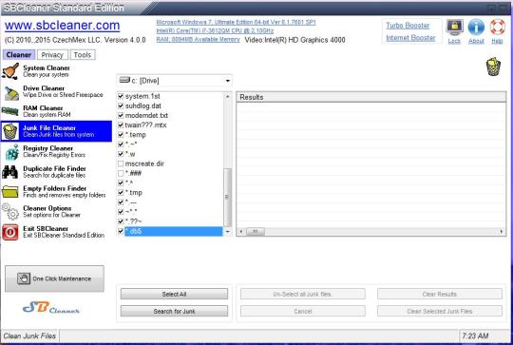
Task: Click the junk file list scroll up arrow
Action: coord(228,96)
